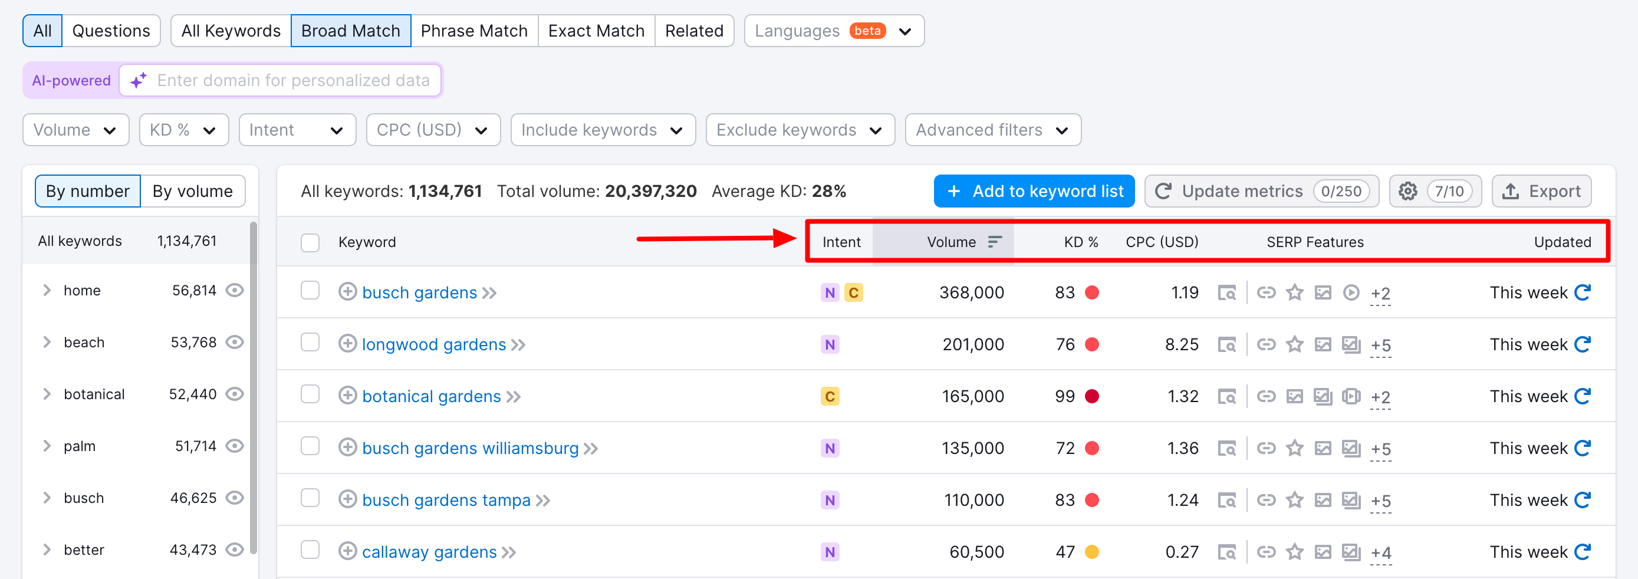This screenshot has height=579, width=1638.
Task: Toggle eye icon for home group
Action: (x=235, y=291)
